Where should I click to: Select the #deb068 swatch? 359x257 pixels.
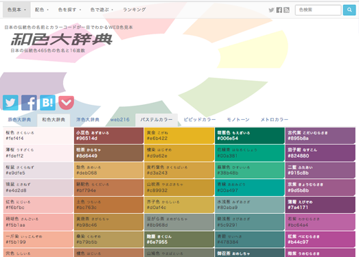tap(108, 171)
